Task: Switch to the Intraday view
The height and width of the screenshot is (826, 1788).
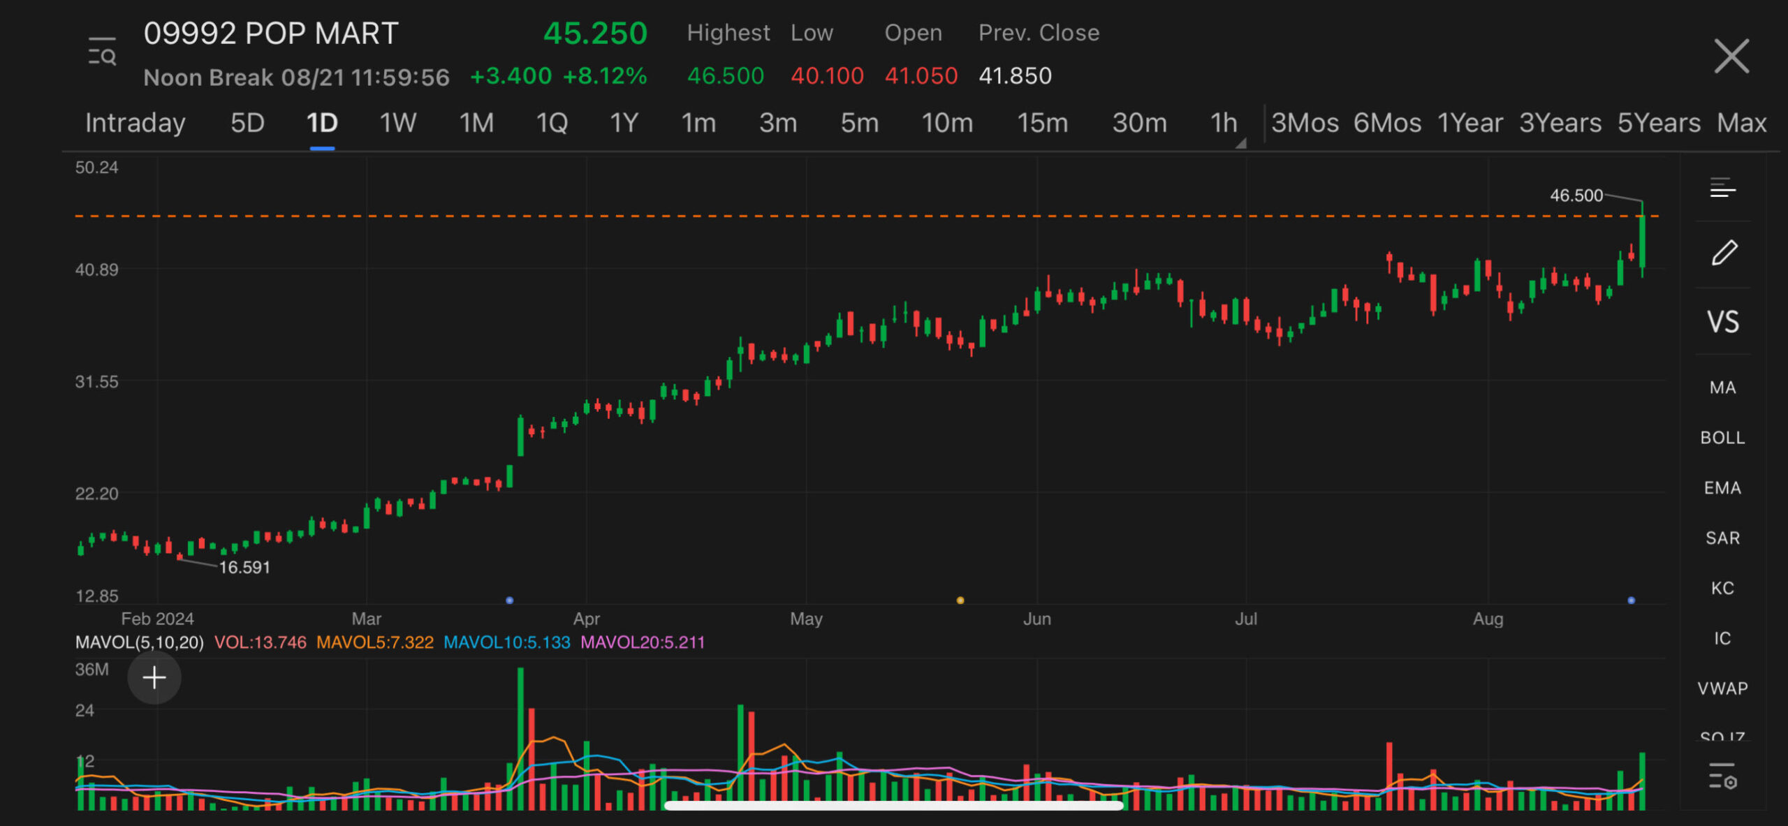Action: [x=135, y=122]
